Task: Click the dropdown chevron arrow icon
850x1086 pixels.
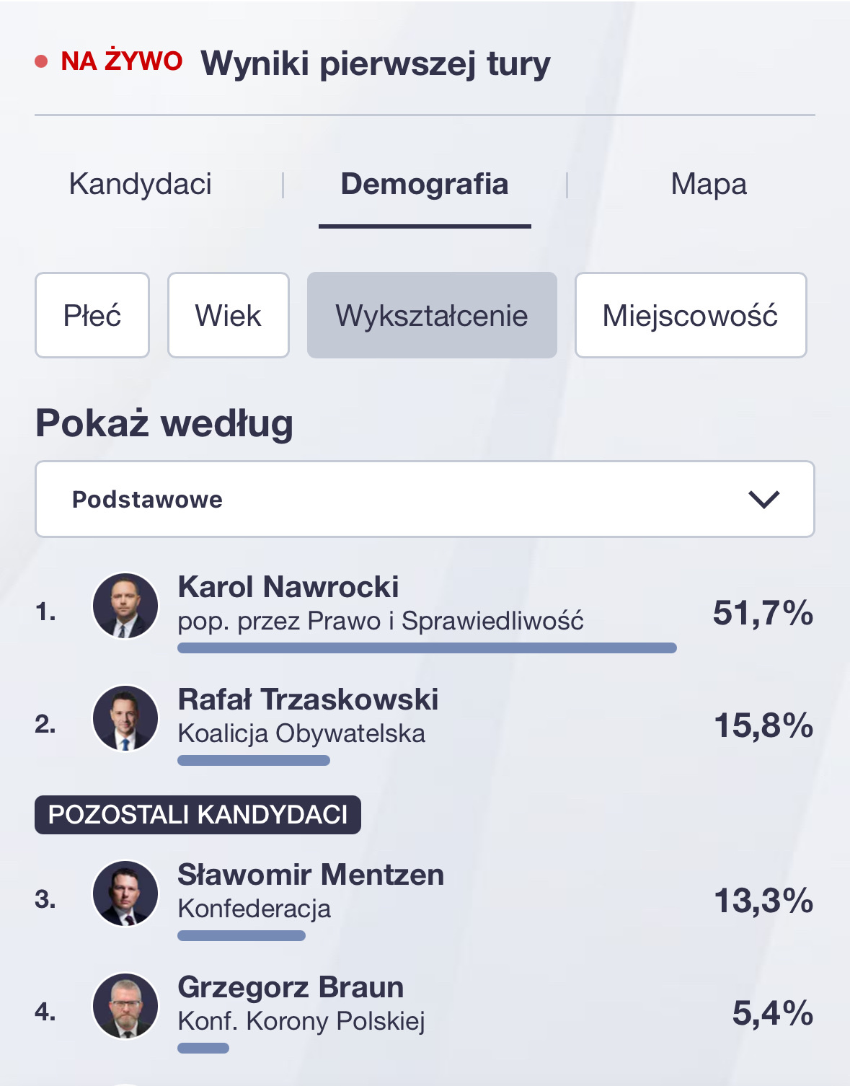Action: point(763,499)
